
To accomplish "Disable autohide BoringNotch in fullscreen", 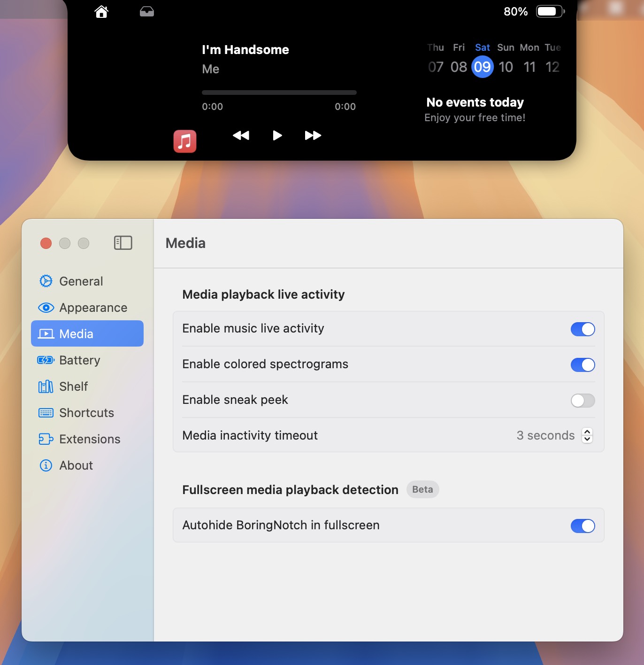I will coord(583,526).
